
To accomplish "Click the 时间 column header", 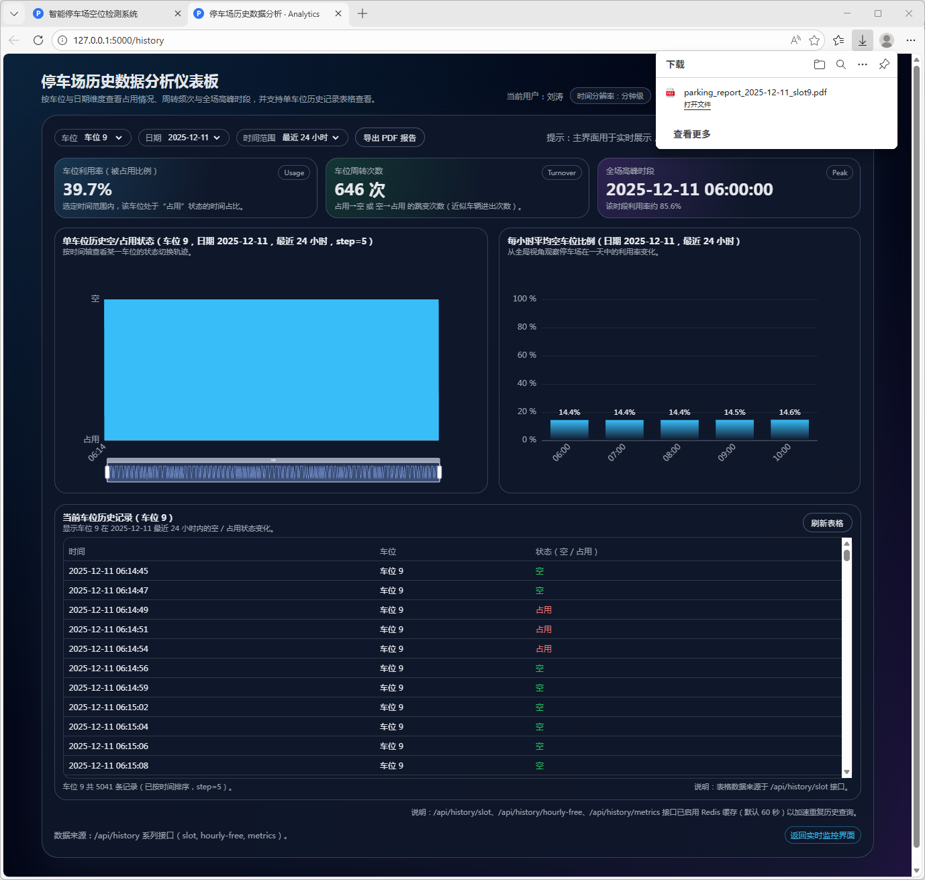I will click(x=77, y=552).
